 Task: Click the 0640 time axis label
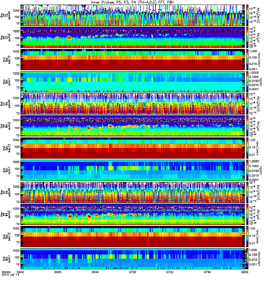click(x=95, y=272)
